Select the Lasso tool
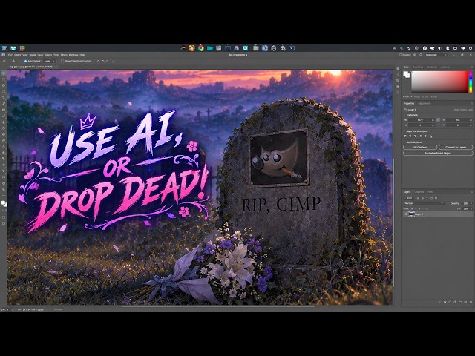The height and width of the screenshot is (356, 475). click(x=4, y=85)
